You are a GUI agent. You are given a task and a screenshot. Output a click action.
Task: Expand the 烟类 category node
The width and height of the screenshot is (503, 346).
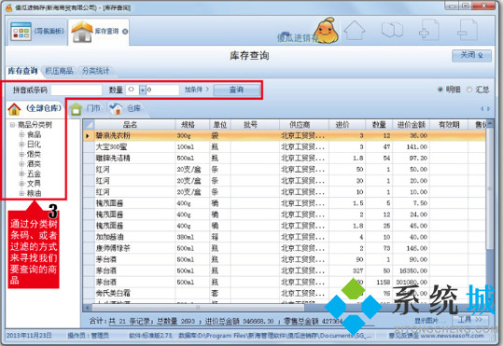click(x=21, y=154)
